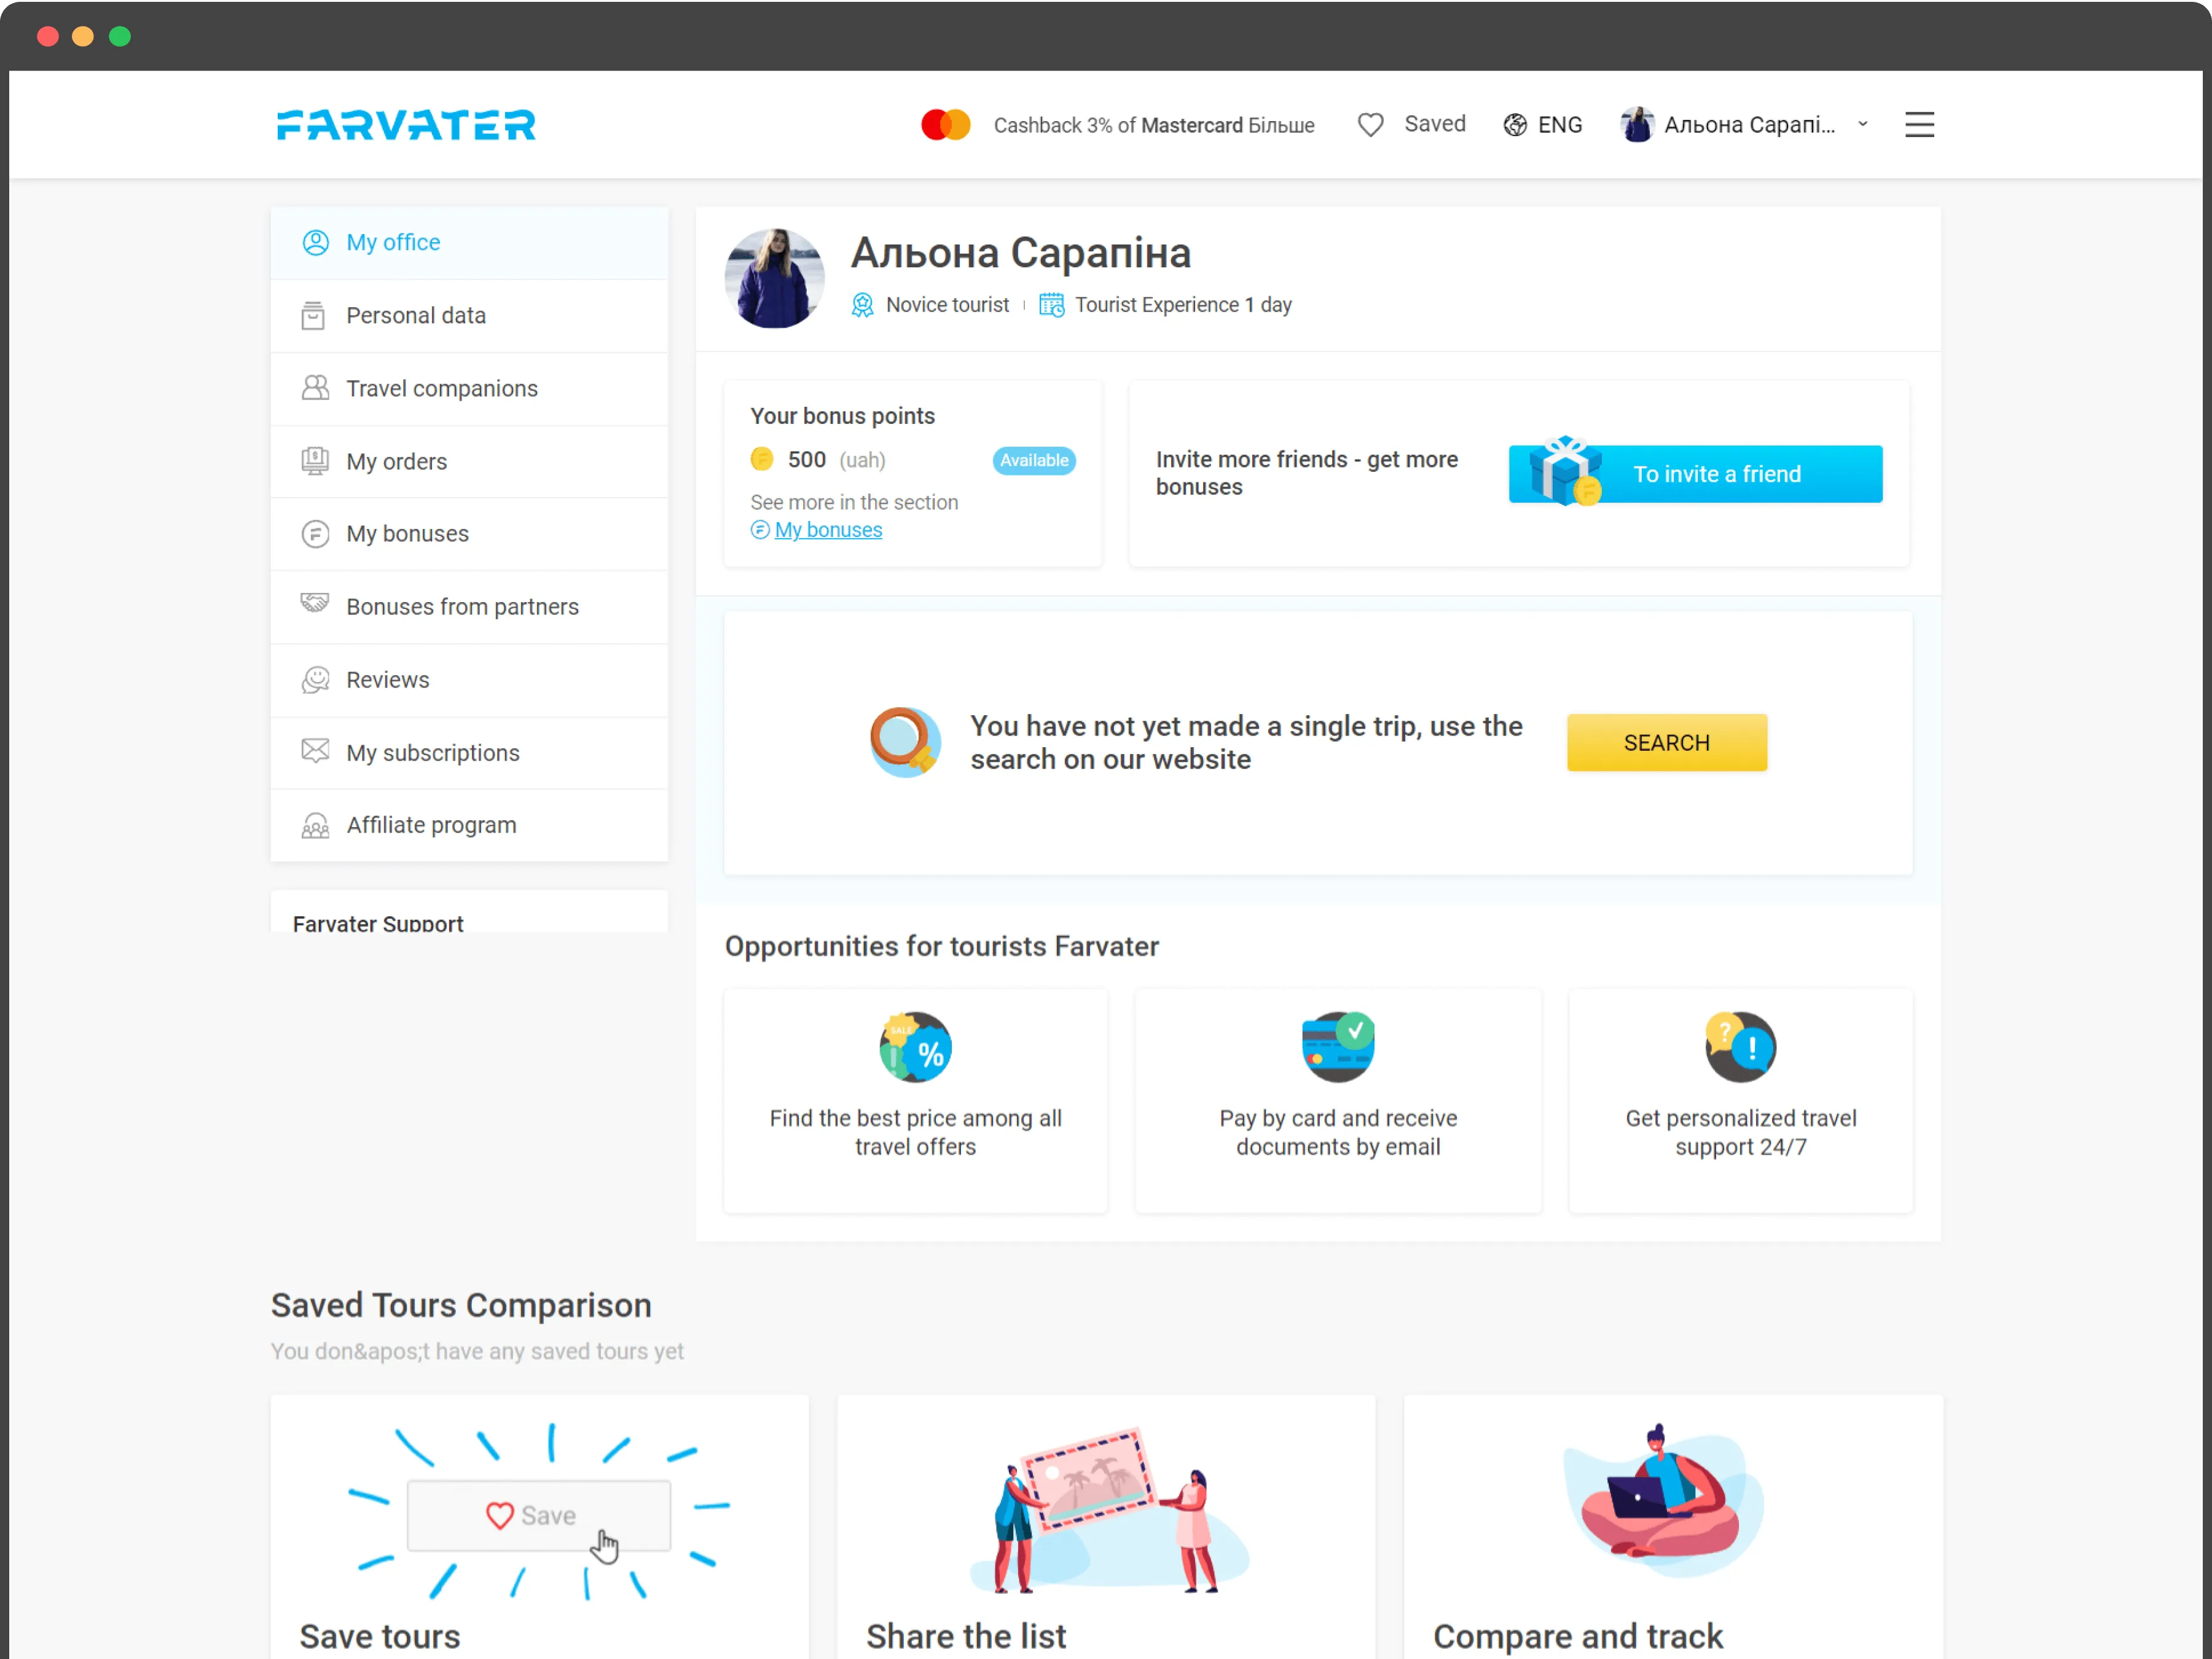The image size is (2212, 1659).
Task: Expand the Farvater Support panel
Action: click(378, 922)
